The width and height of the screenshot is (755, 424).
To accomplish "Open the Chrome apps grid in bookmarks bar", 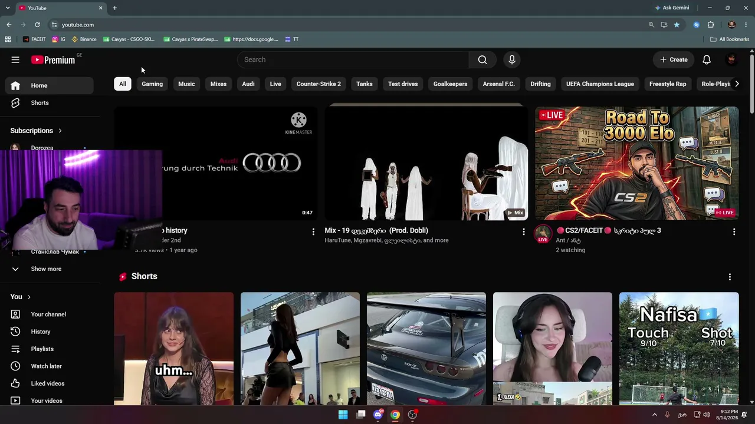I will (8, 39).
